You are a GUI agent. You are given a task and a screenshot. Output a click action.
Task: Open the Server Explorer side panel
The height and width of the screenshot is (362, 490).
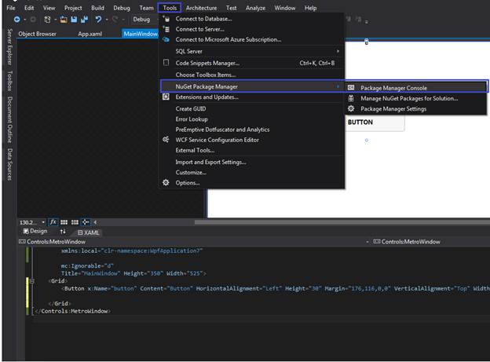tap(9, 48)
